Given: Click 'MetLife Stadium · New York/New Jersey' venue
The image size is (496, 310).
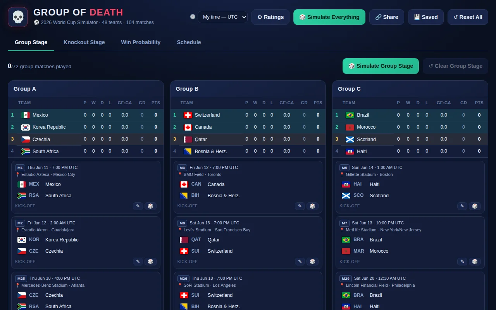Looking at the screenshot, I should point(384,230).
